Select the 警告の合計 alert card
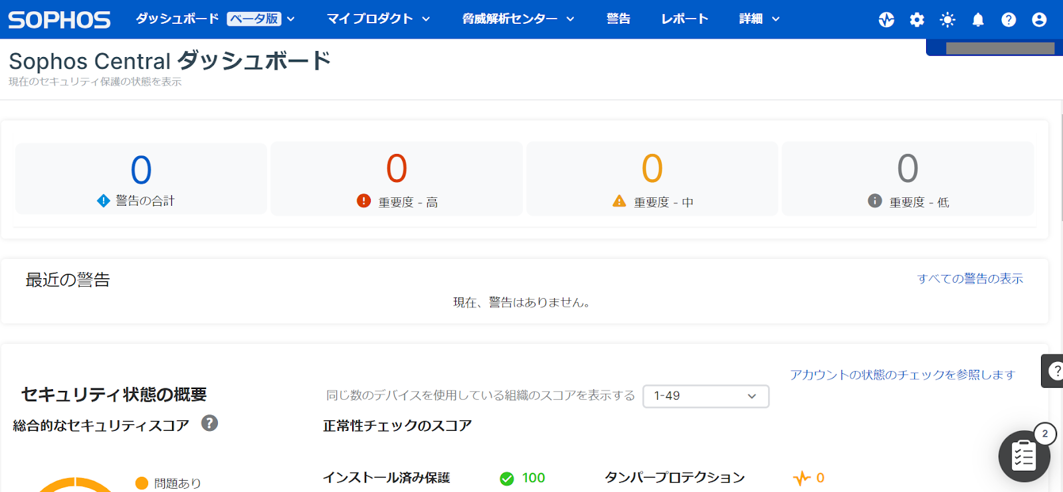The width and height of the screenshot is (1063, 492). [141, 179]
